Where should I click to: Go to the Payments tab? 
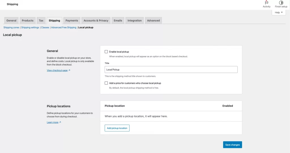point(72,20)
